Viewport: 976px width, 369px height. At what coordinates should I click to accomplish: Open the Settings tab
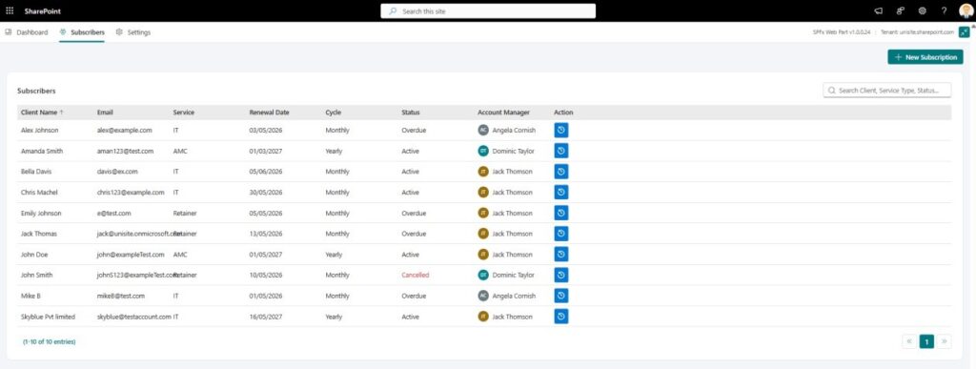click(133, 32)
